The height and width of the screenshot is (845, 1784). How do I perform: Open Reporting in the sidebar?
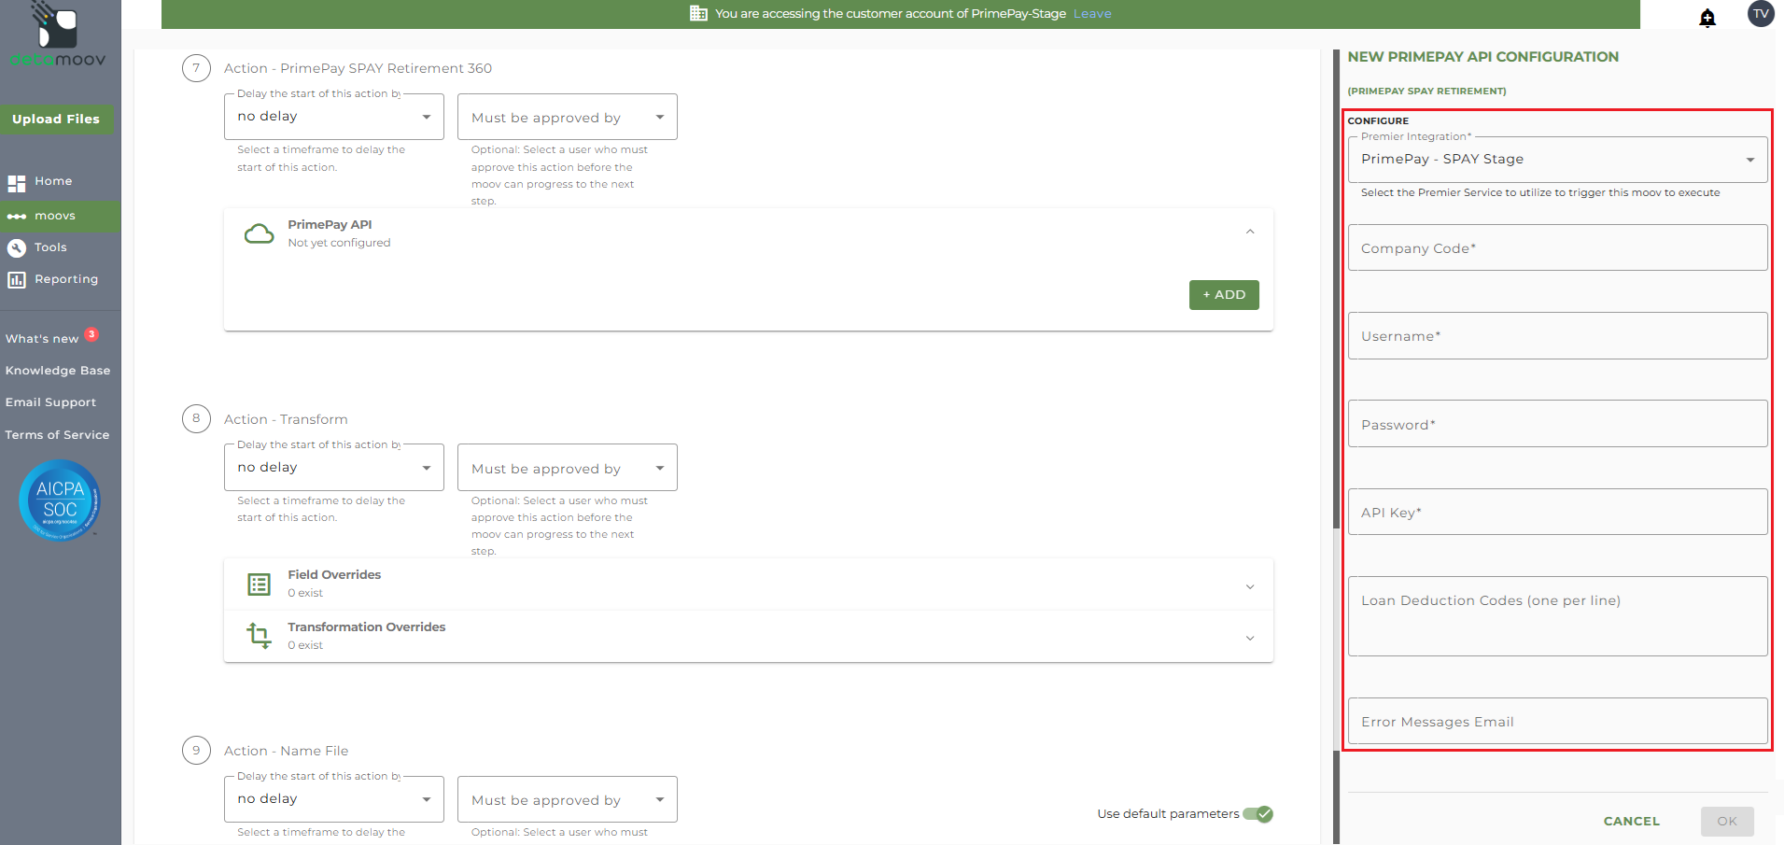coord(66,279)
